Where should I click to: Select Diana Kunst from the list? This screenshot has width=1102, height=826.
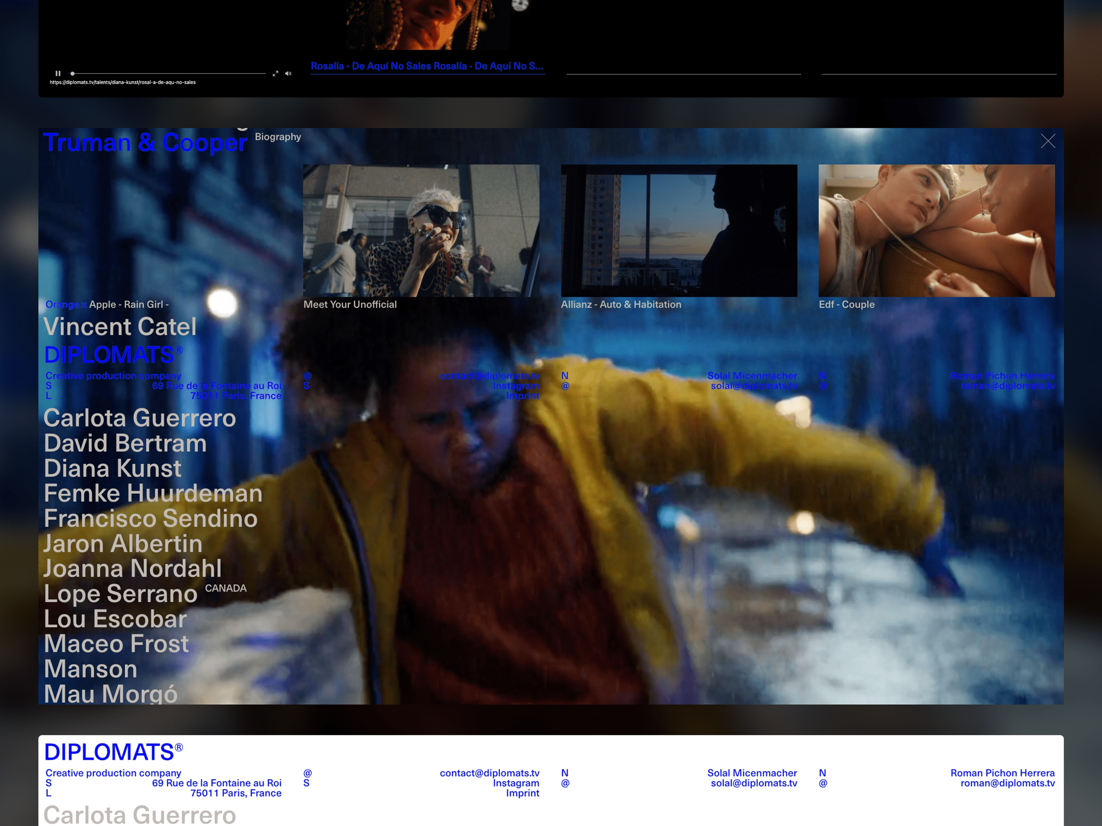coord(112,468)
